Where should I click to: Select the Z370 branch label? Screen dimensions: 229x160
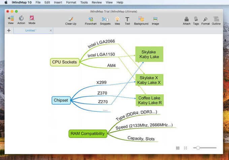pos(102,93)
